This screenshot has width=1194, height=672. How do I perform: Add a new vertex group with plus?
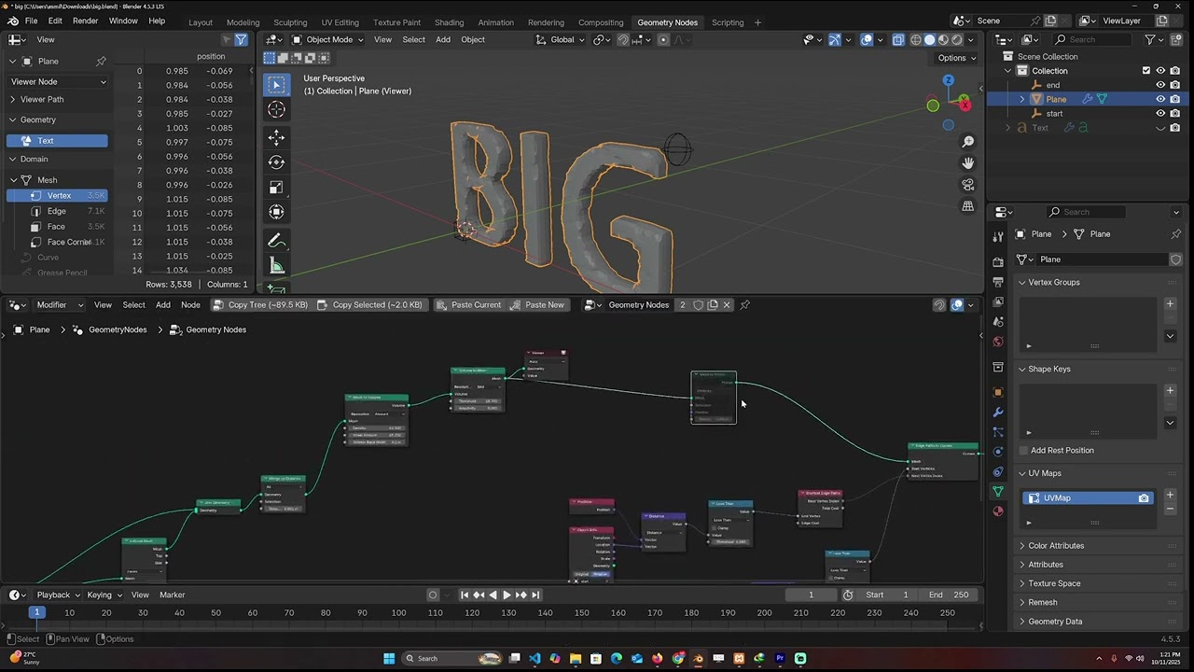(1170, 304)
